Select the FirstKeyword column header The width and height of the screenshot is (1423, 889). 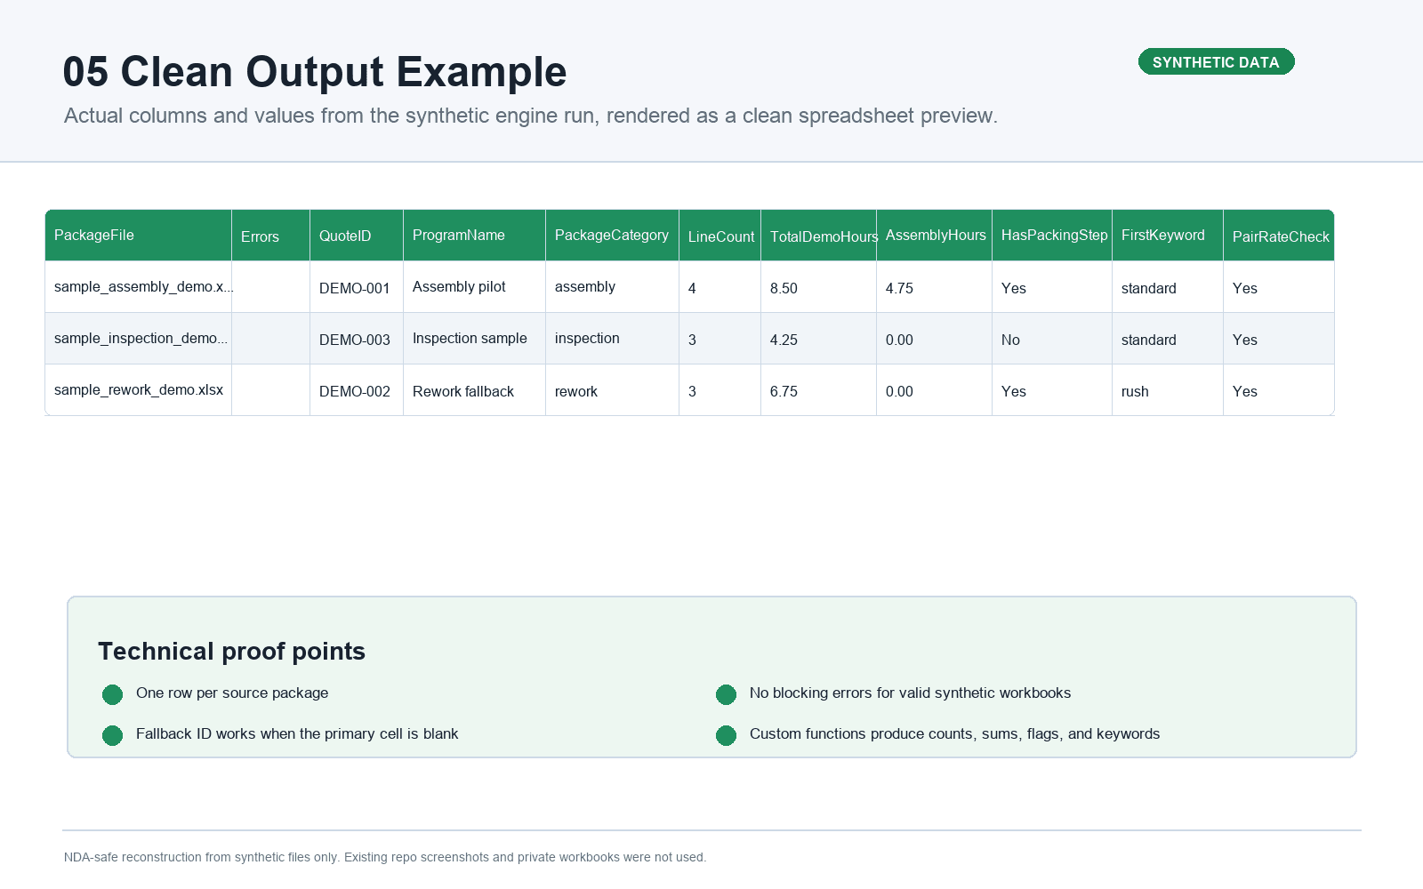(1168, 236)
